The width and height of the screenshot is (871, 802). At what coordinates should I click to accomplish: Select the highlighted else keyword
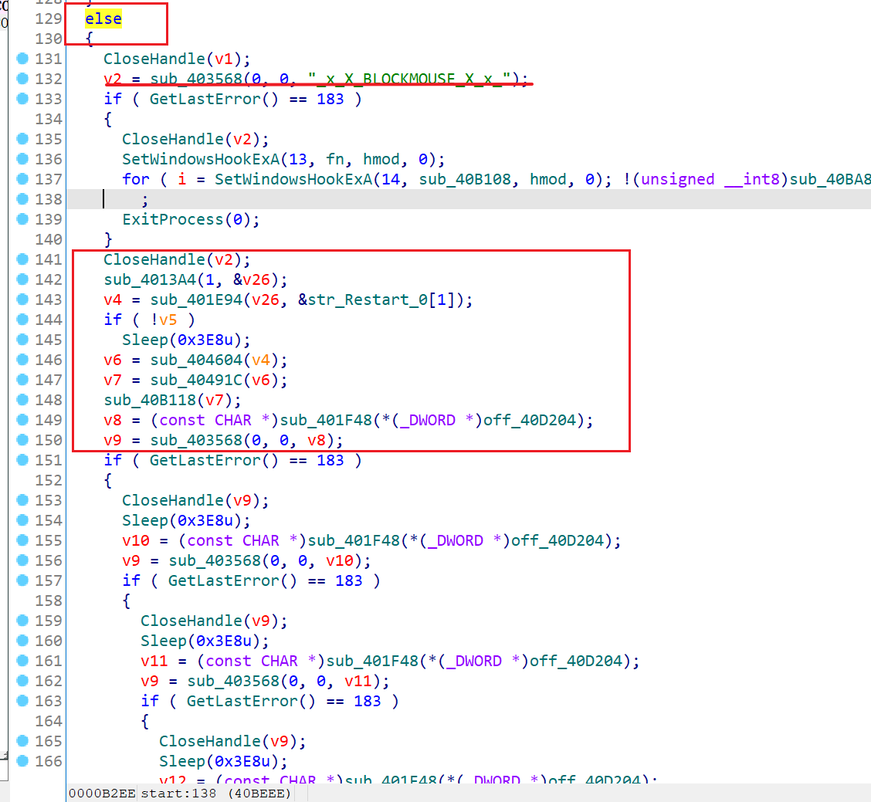tap(103, 19)
